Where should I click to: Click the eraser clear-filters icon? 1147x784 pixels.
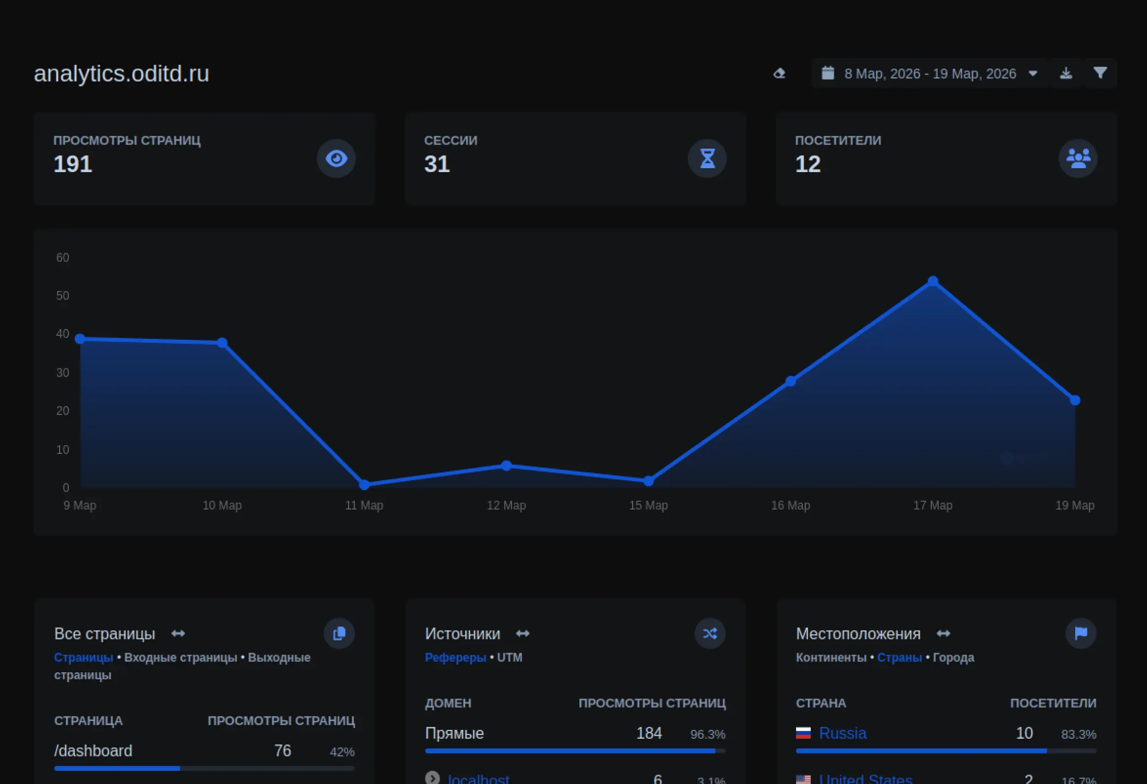[779, 73]
